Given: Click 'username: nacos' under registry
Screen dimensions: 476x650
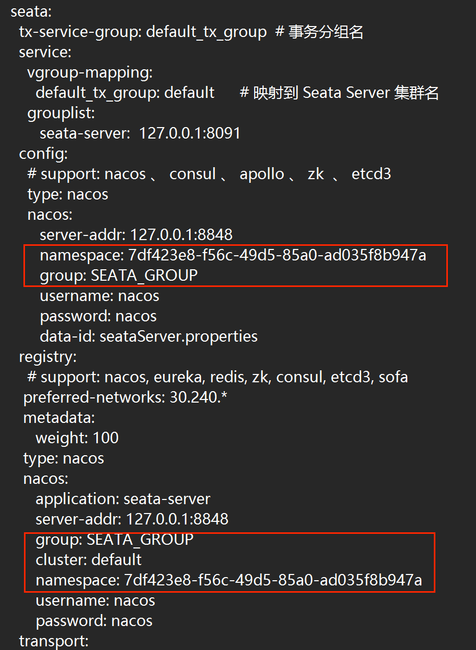Looking at the screenshot, I should pyautogui.click(x=95, y=601).
